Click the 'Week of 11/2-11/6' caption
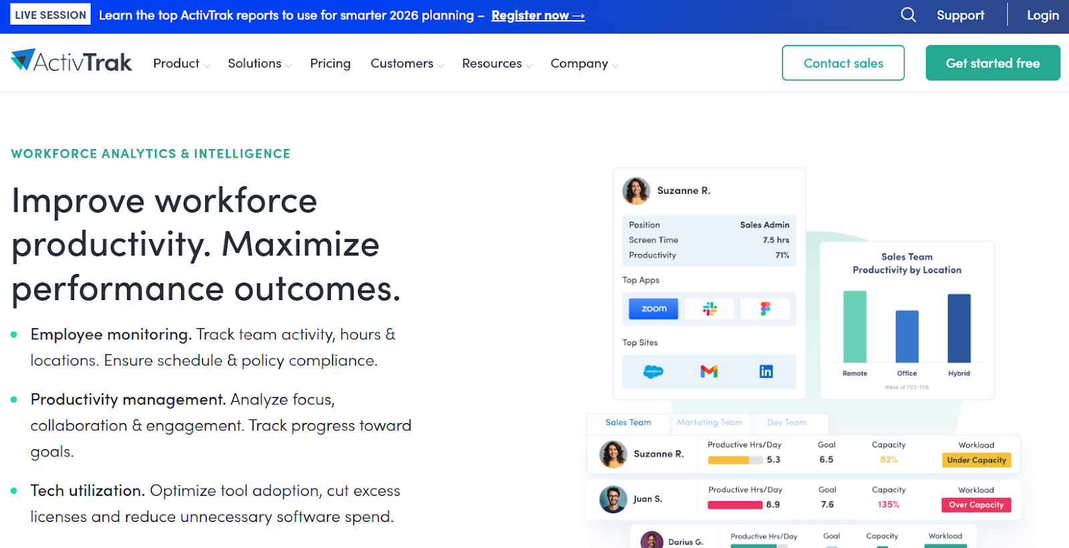1069x548 pixels. [x=907, y=388]
